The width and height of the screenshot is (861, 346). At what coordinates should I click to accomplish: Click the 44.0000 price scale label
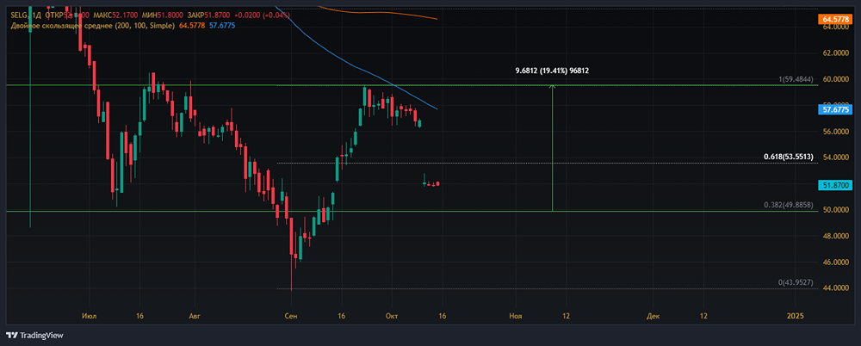(x=836, y=288)
